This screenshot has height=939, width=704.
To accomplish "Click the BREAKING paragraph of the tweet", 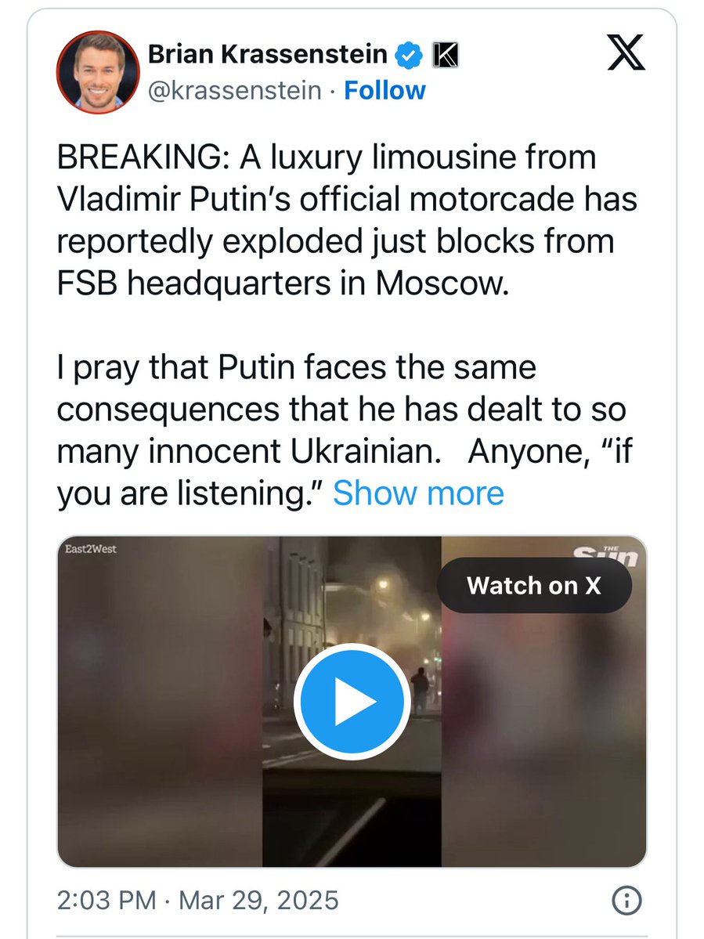I will [x=345, y=219].
